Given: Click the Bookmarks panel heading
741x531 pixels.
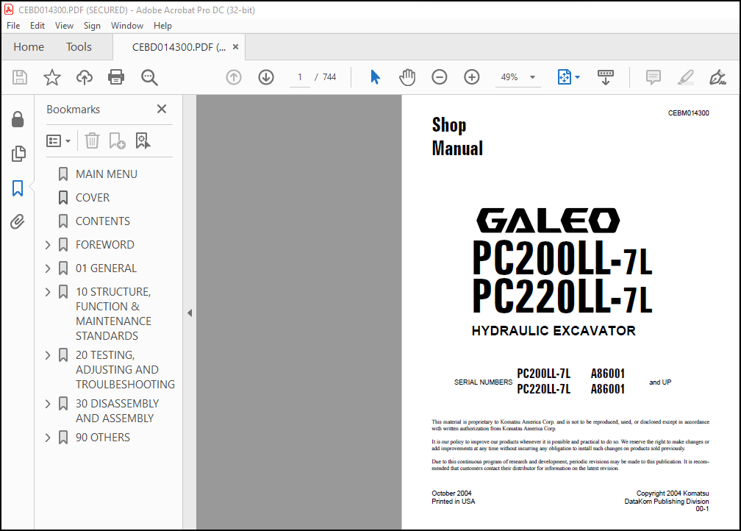Looking at the screenshot, I should point(74,110).
